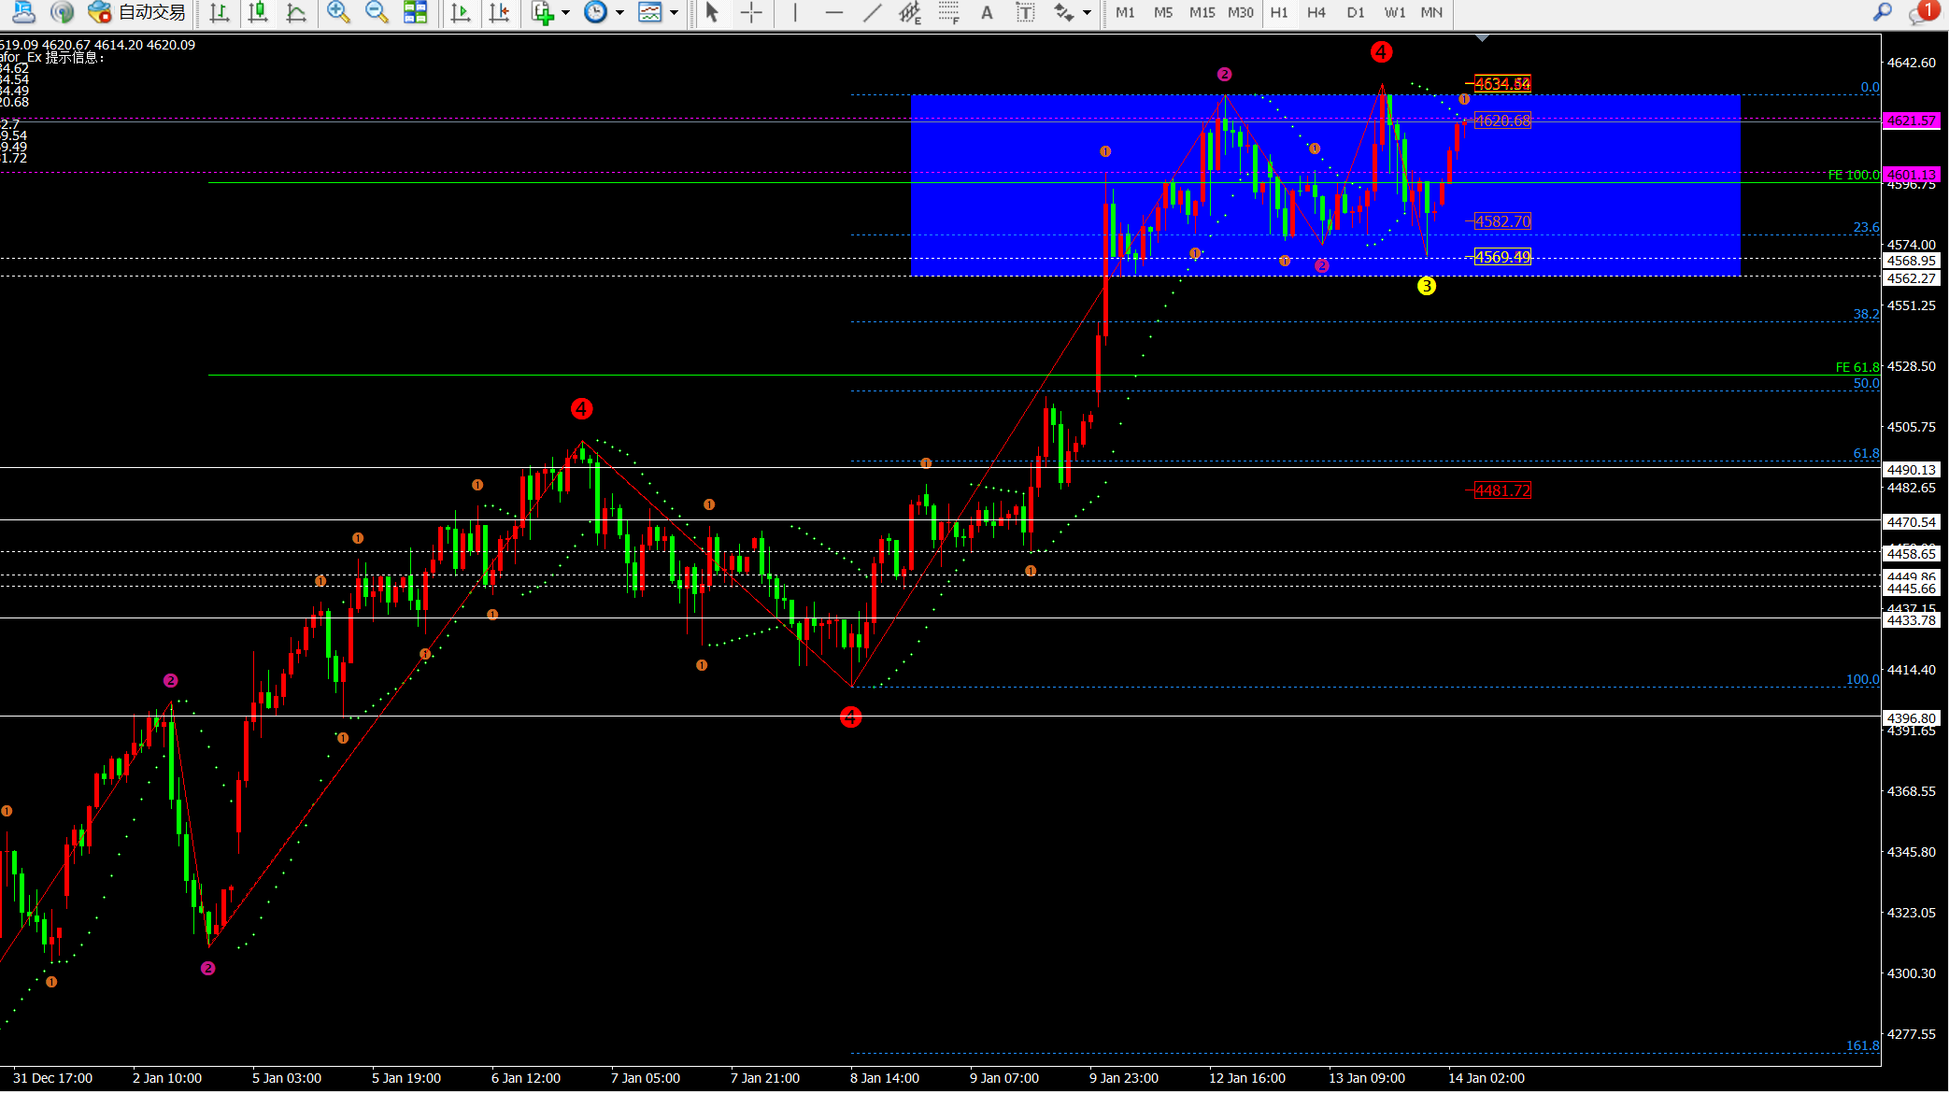
Task: Click the yellow wave 3 marker
Action: [1426, 286]
